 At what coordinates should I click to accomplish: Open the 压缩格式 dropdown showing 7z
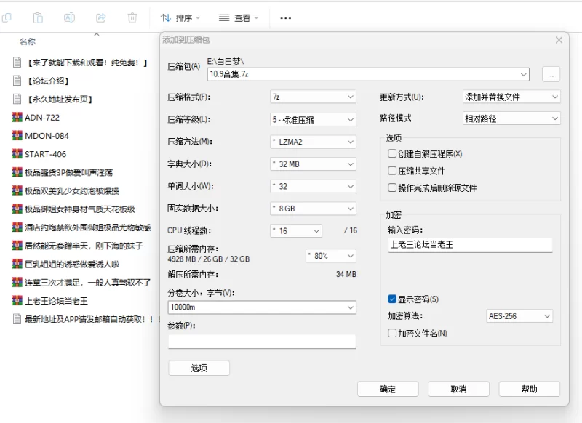point(313,97)
